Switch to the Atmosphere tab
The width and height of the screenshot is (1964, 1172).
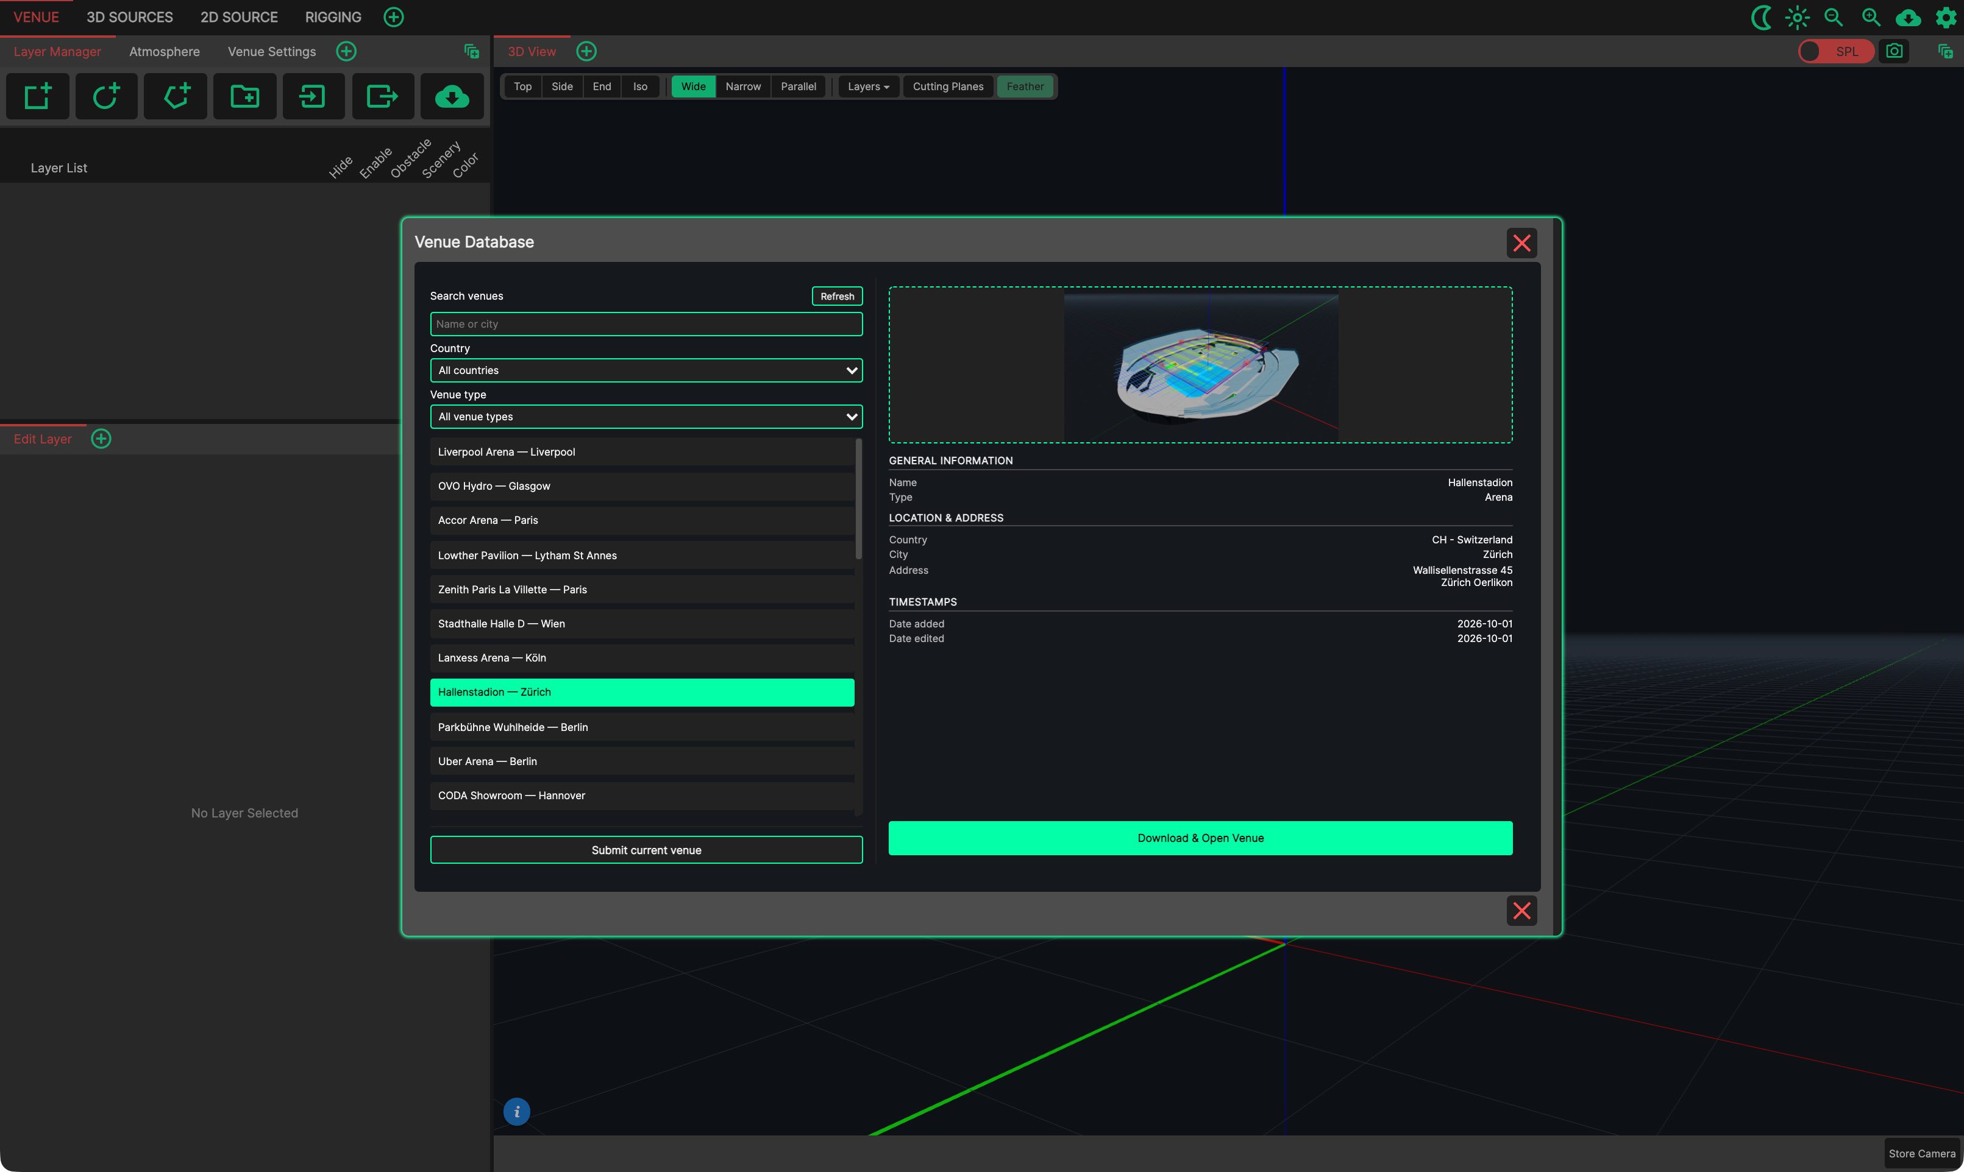point(165,51)
